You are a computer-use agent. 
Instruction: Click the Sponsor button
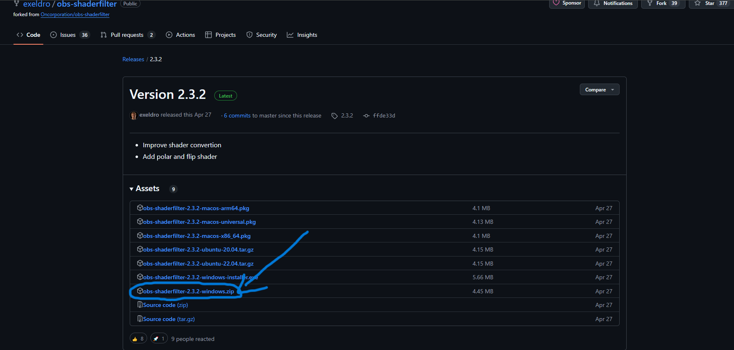pos(567,4)
